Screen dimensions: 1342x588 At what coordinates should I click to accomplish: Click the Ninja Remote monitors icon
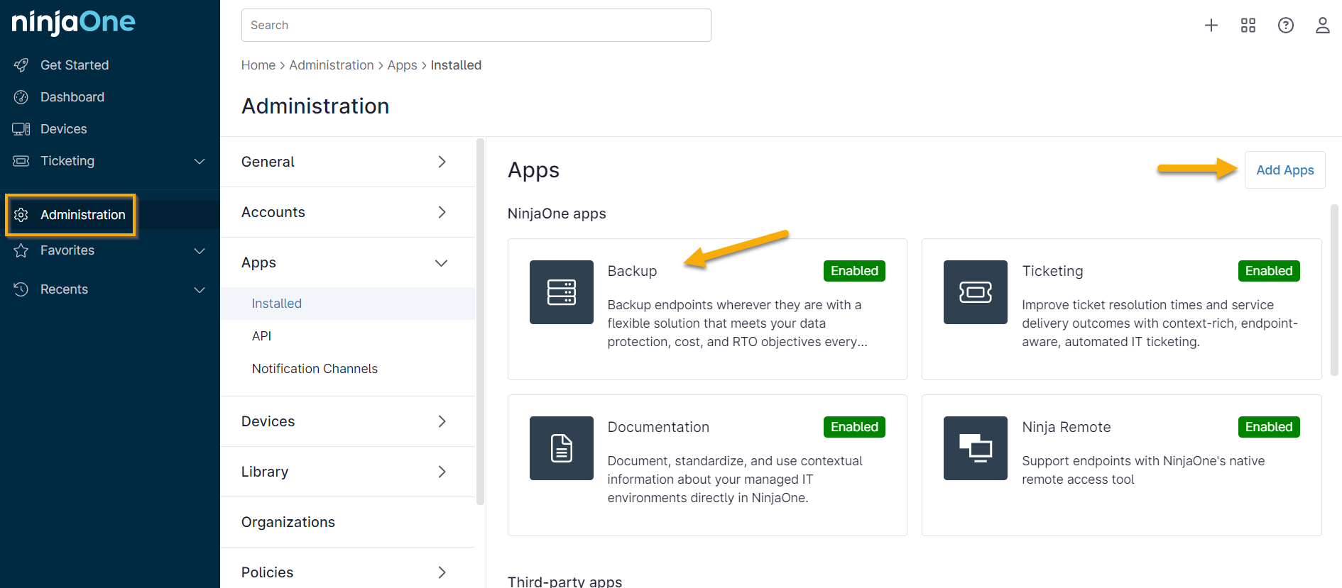tap(975, 448)
